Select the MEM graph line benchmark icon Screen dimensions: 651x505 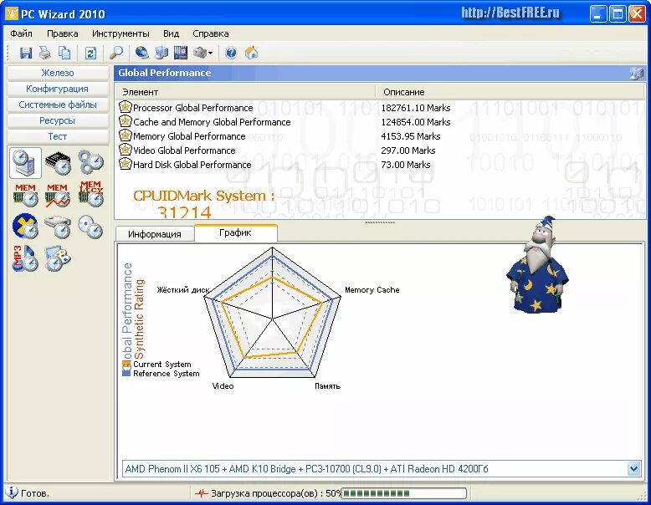coord(58,195)
